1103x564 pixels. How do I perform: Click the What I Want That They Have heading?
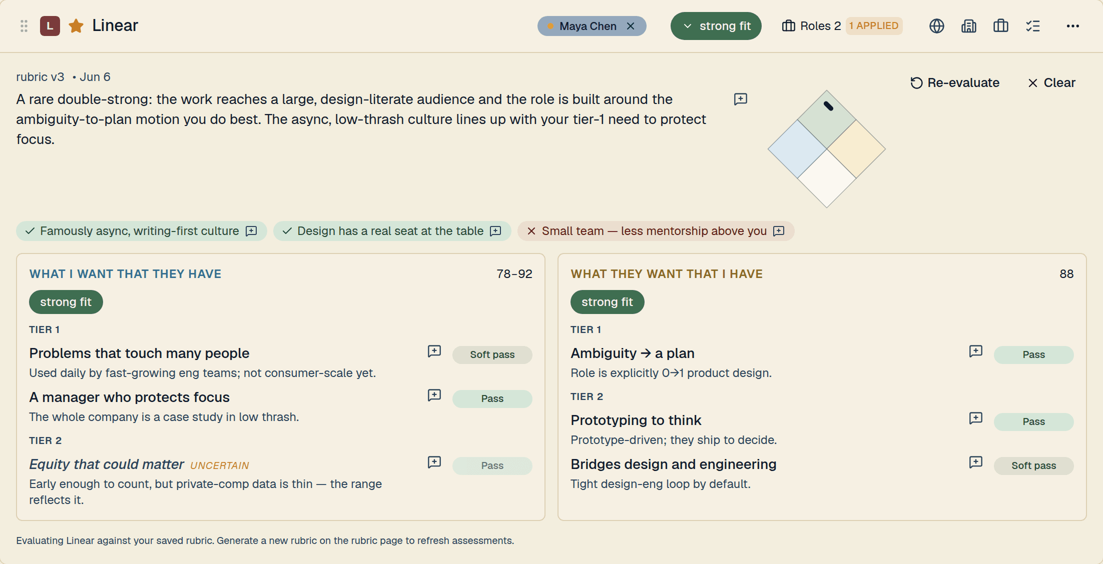125,274
